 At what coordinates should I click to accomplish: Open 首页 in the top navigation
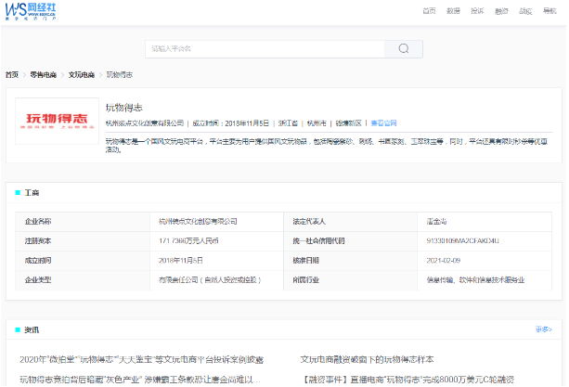coord(429,11)
